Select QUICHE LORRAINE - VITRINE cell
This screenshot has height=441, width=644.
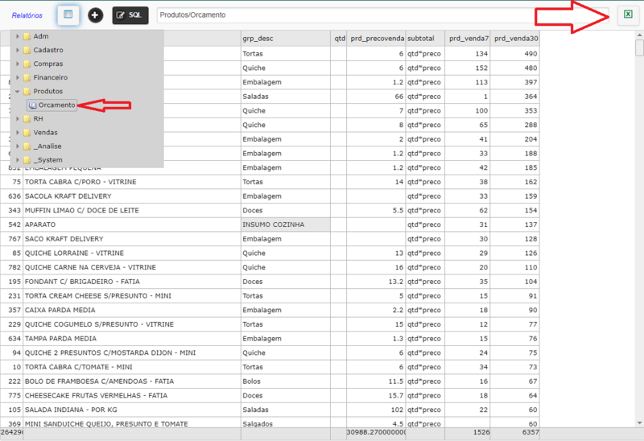(132, 253)
